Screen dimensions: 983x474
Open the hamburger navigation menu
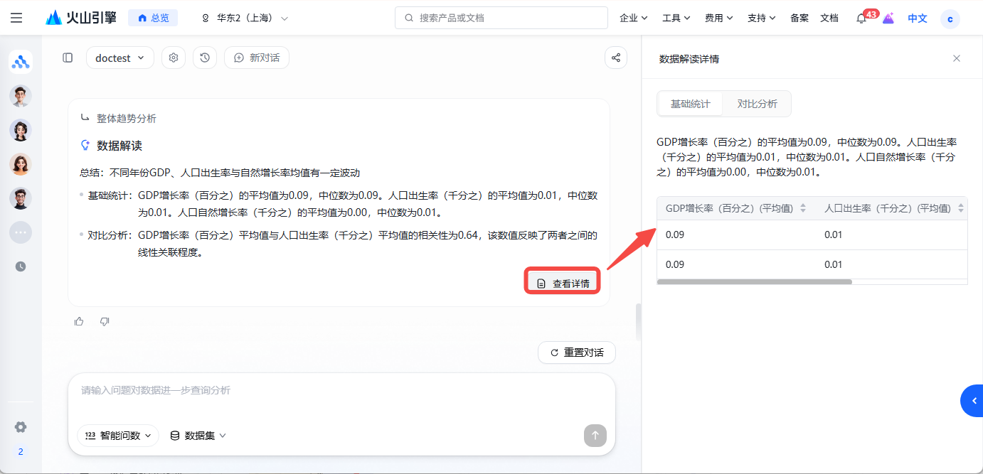16,18
